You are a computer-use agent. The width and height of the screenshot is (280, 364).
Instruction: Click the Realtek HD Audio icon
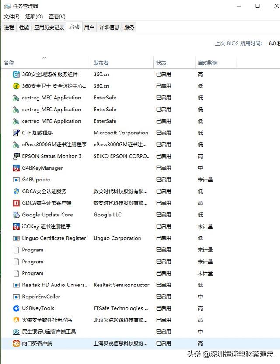[x=16, y=285]
